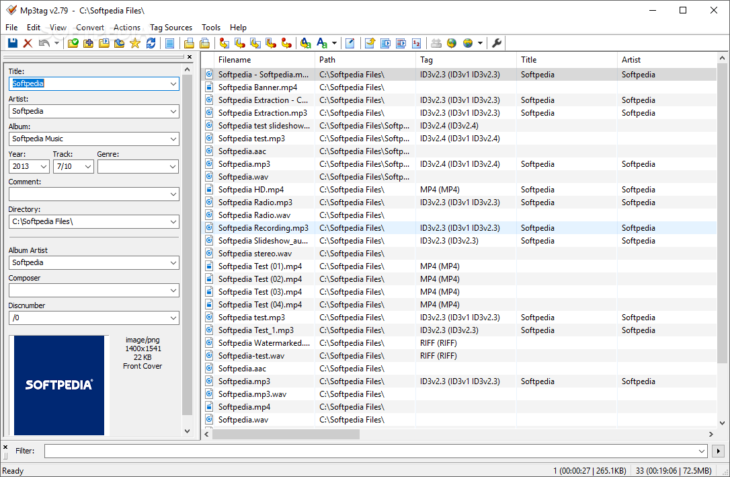Convert Text file to Tag icon
Viewport: 730px width, 477px height.
point(271,43)
